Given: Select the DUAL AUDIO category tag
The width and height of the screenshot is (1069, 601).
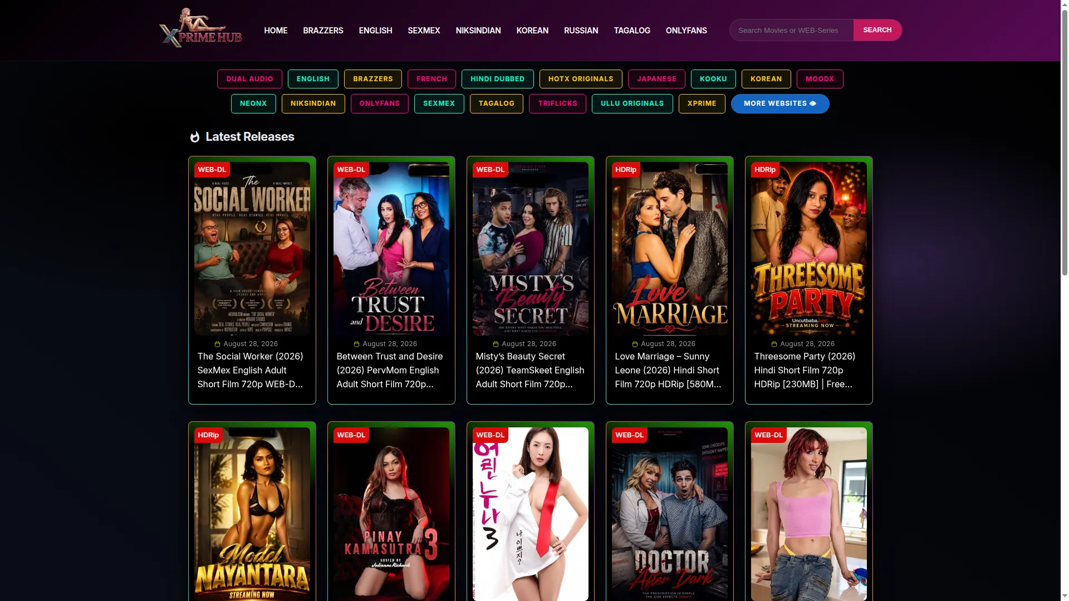Looking at the screenshot, I should [x=249, y=79].
